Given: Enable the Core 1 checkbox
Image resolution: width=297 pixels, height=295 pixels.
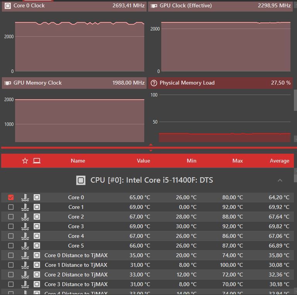Looking at the screenshot, I should click(11, 207).
